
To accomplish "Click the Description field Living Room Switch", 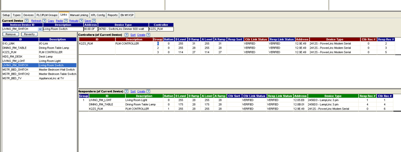I will click(x=63, y=29).
